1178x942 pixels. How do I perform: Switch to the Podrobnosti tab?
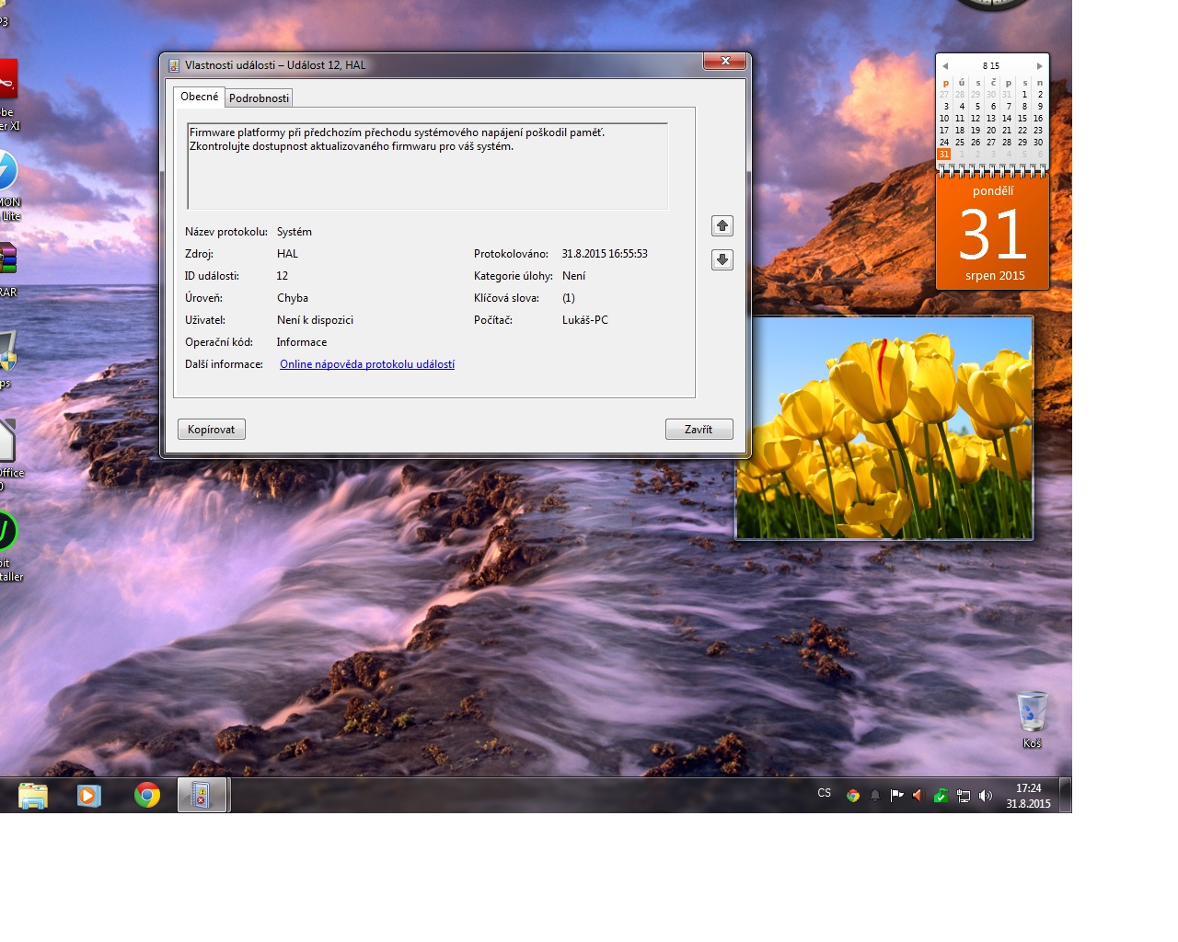[259, 98]
